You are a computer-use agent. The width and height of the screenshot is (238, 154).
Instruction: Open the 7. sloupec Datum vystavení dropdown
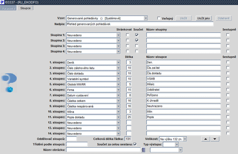118,95
